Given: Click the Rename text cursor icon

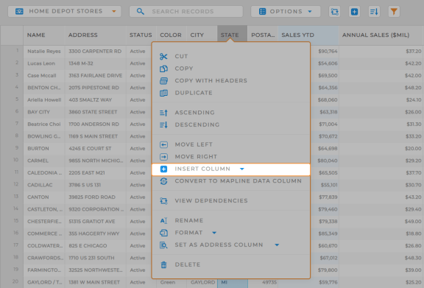Looking at the screenshot, I should [163, 220].
